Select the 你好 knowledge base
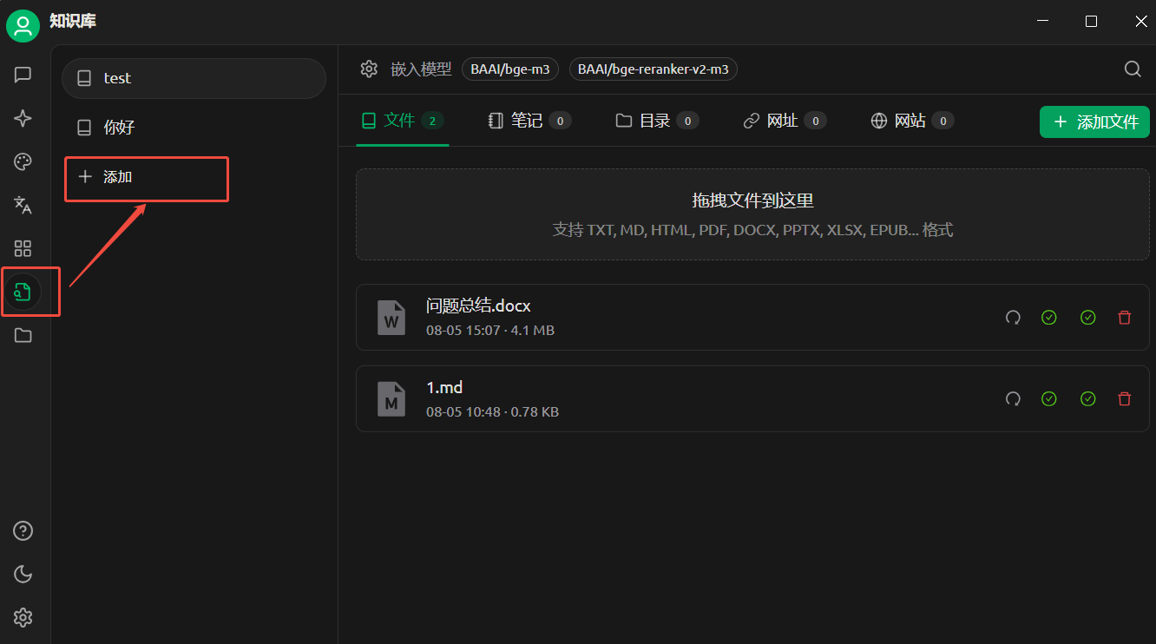Screen dimensions: 1156x644 [x=194, y=128]
